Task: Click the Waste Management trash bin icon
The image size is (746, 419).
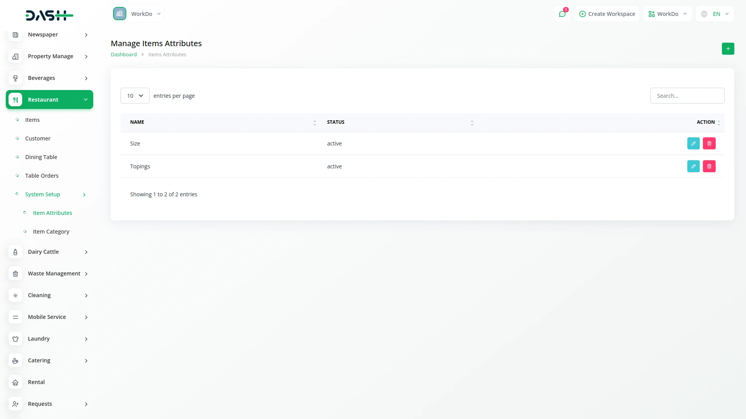Action: [15, 274]
